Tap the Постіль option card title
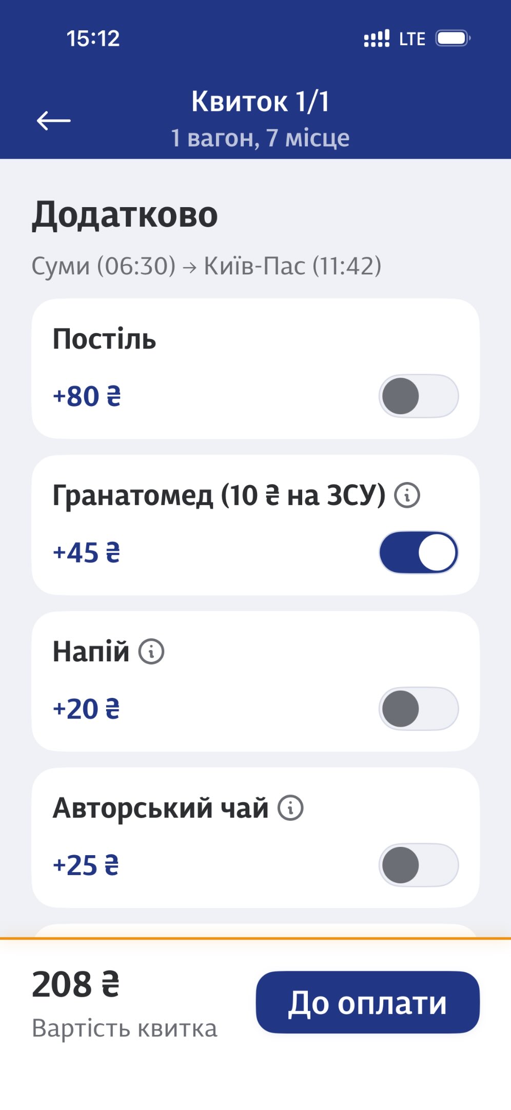Screen dimensions: 511x1110 105,339
